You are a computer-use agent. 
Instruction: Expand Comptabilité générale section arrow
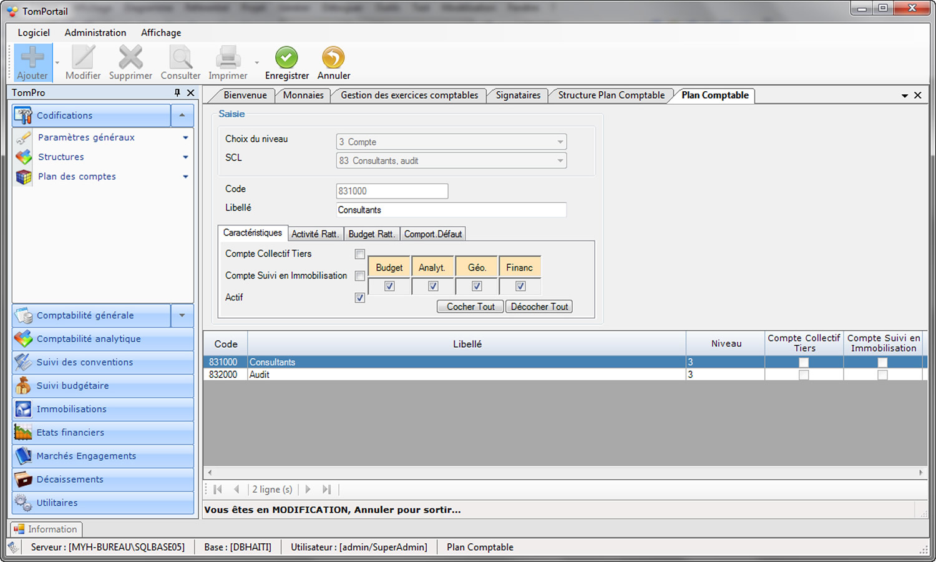pos(182,315)
